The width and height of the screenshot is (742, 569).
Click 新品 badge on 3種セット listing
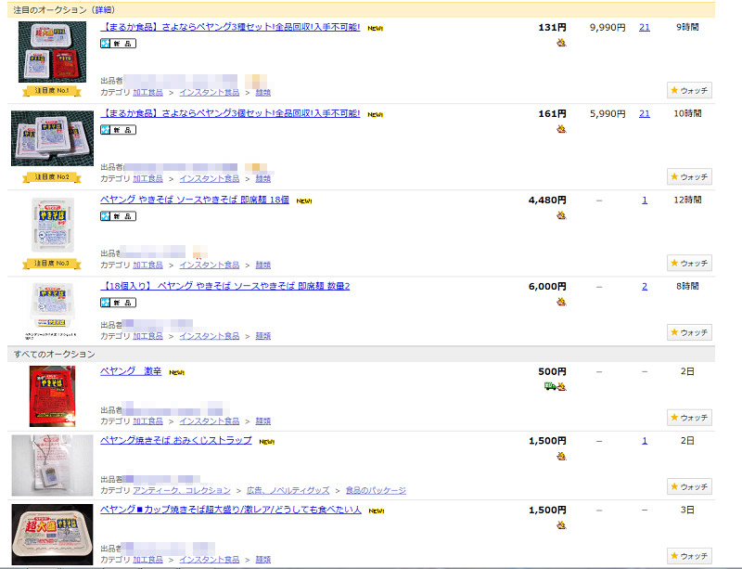point(119,44)
